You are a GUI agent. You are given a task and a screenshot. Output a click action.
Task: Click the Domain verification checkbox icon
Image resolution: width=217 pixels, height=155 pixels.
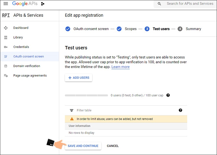[6, 66]
